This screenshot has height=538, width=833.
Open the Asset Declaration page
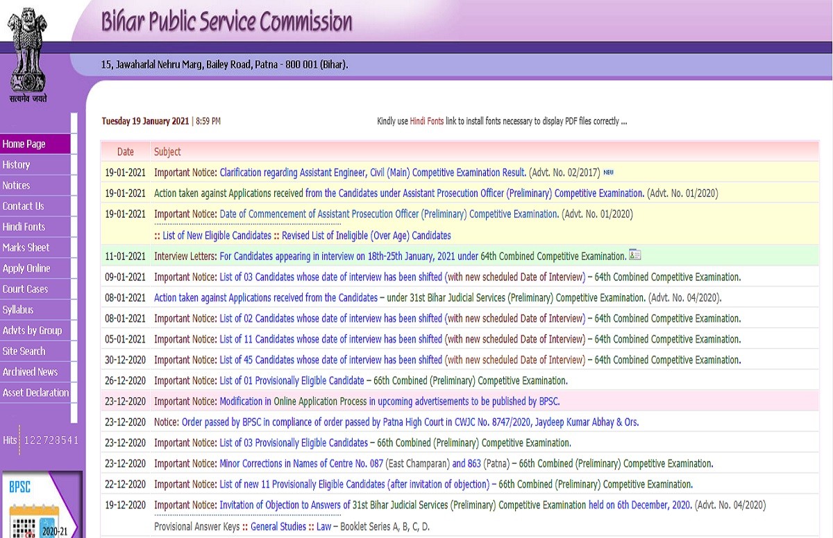36,392
